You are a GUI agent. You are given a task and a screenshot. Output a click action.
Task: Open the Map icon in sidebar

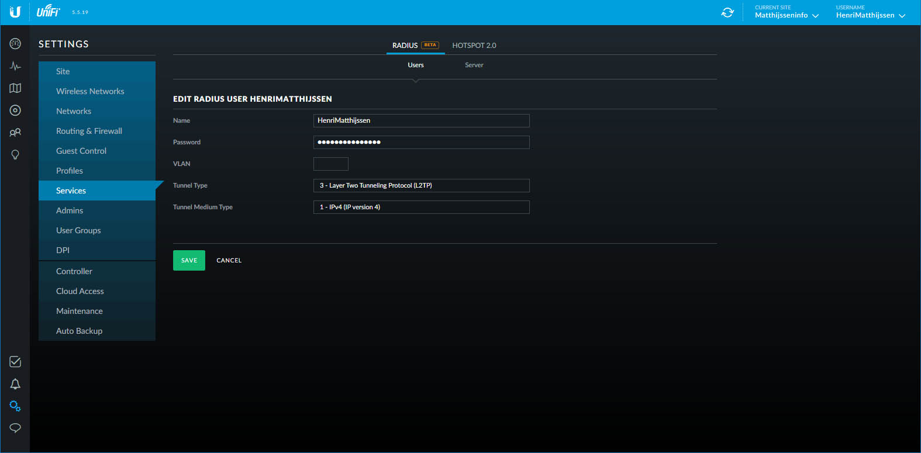coord(15,88)
